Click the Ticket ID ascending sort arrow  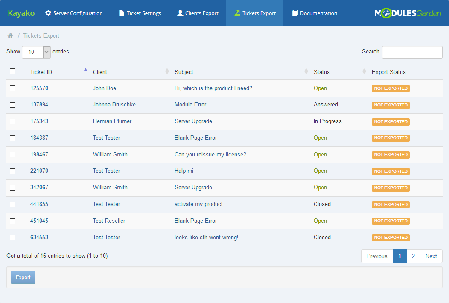[x=85, y=69]
